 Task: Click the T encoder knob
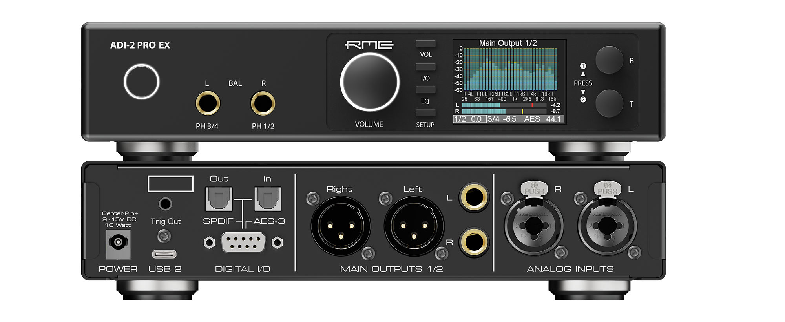coord(609,103)
